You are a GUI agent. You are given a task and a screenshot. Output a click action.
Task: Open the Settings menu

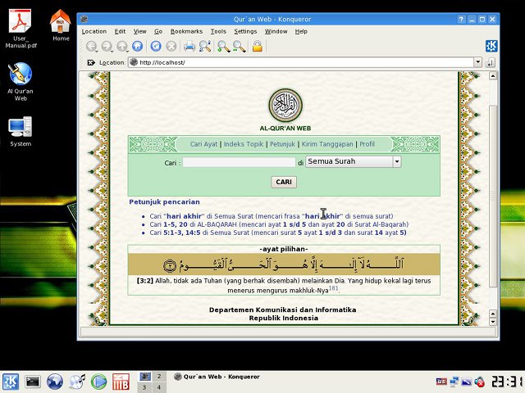coord(245,31)
